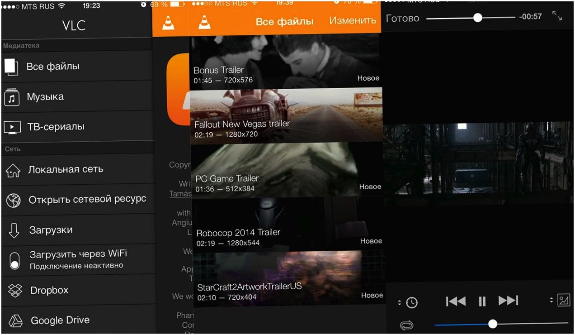Screen dimensions: 575x335
Task: Click the globe network stream icon
Action: (14, 201)
